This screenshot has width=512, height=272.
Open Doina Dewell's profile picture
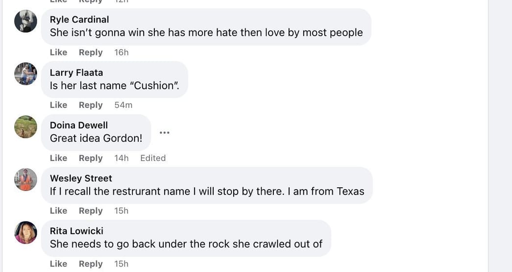coord(26,127)
